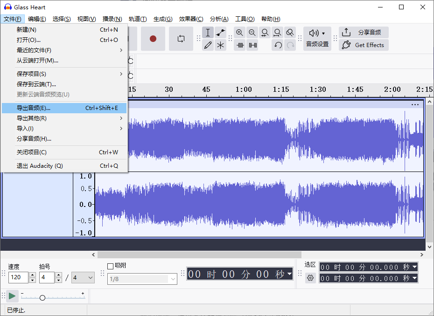Toggle the loop playback button

(181, 39)
